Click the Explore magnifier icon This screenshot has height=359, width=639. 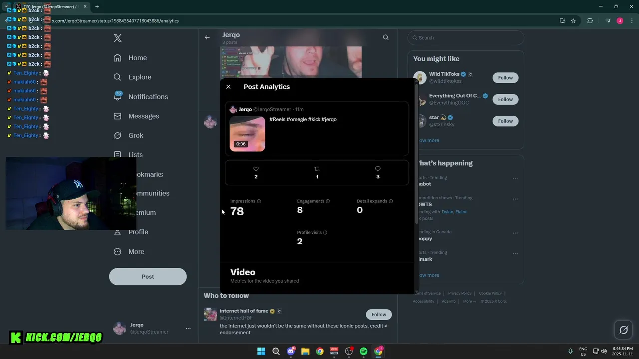118,77
